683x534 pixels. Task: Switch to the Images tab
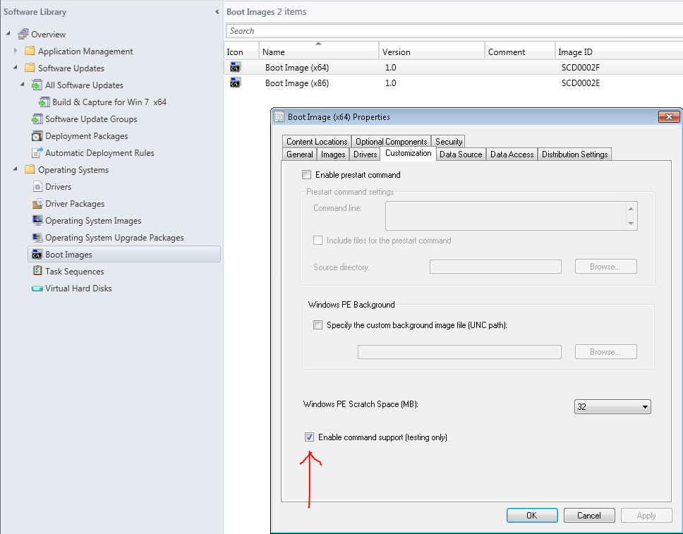[333, 154]
